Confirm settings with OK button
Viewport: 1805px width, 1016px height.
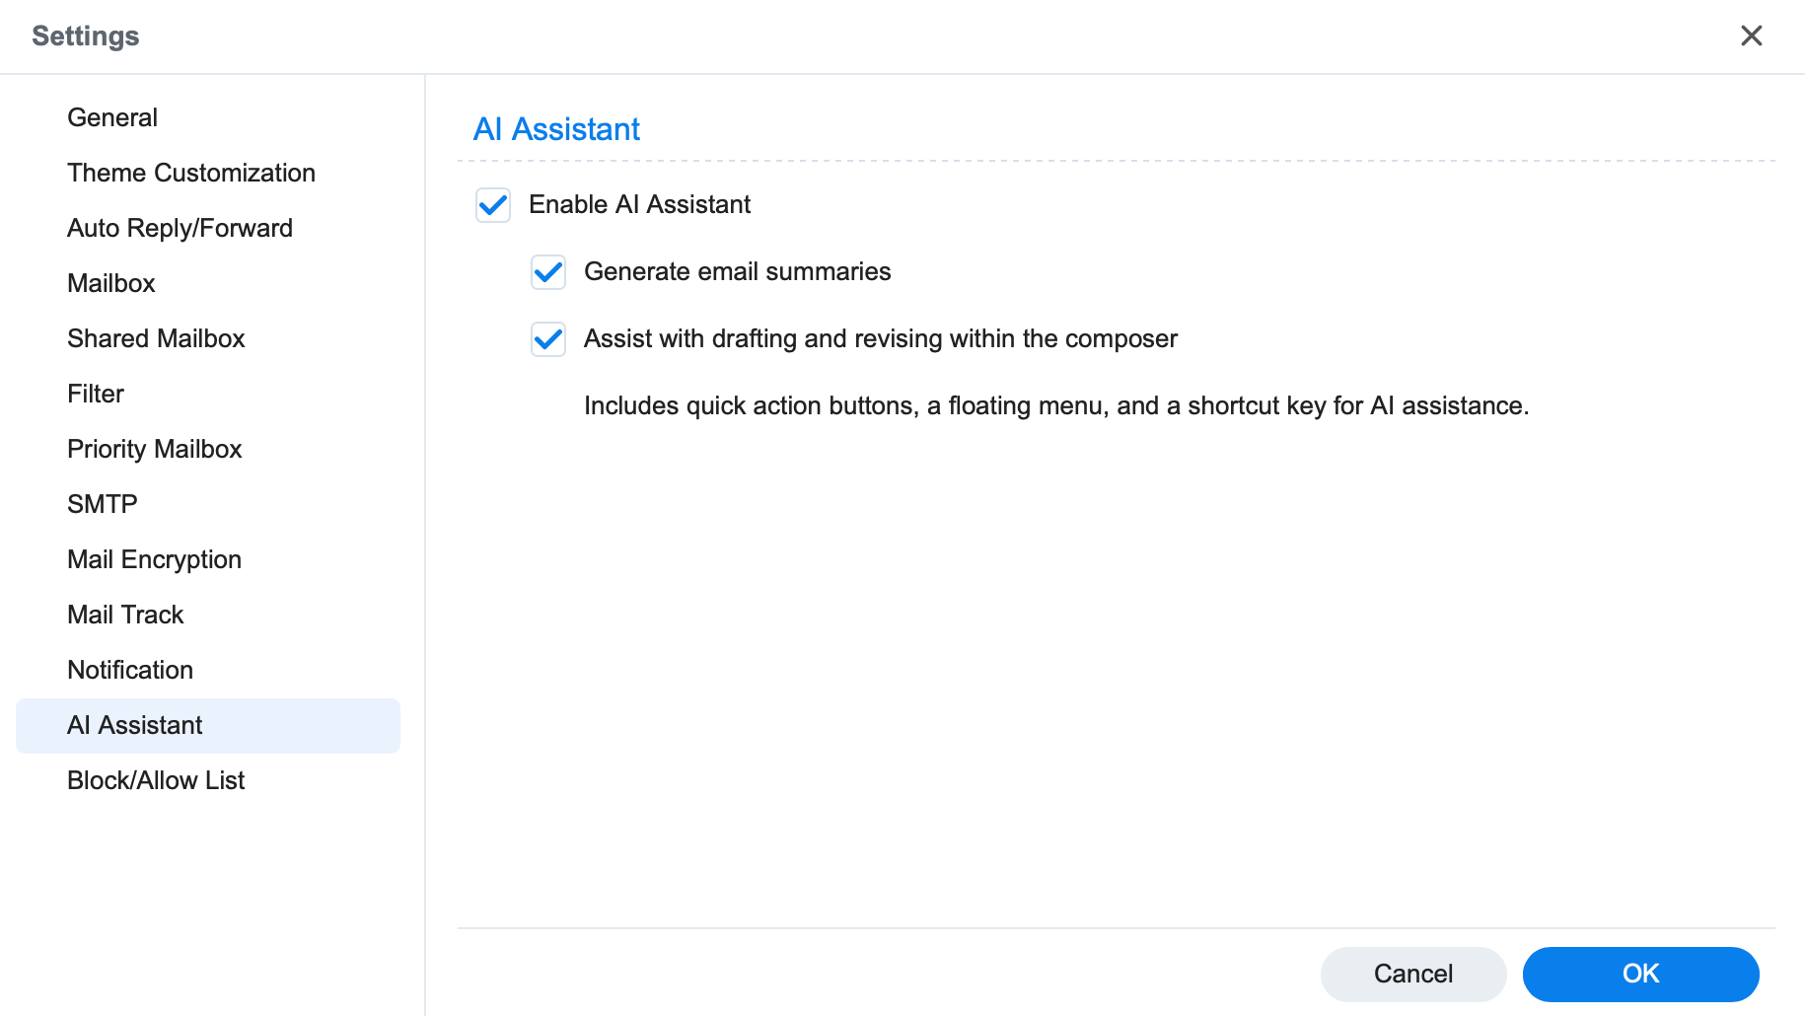pyautogui.click(x=1640, y=975)
